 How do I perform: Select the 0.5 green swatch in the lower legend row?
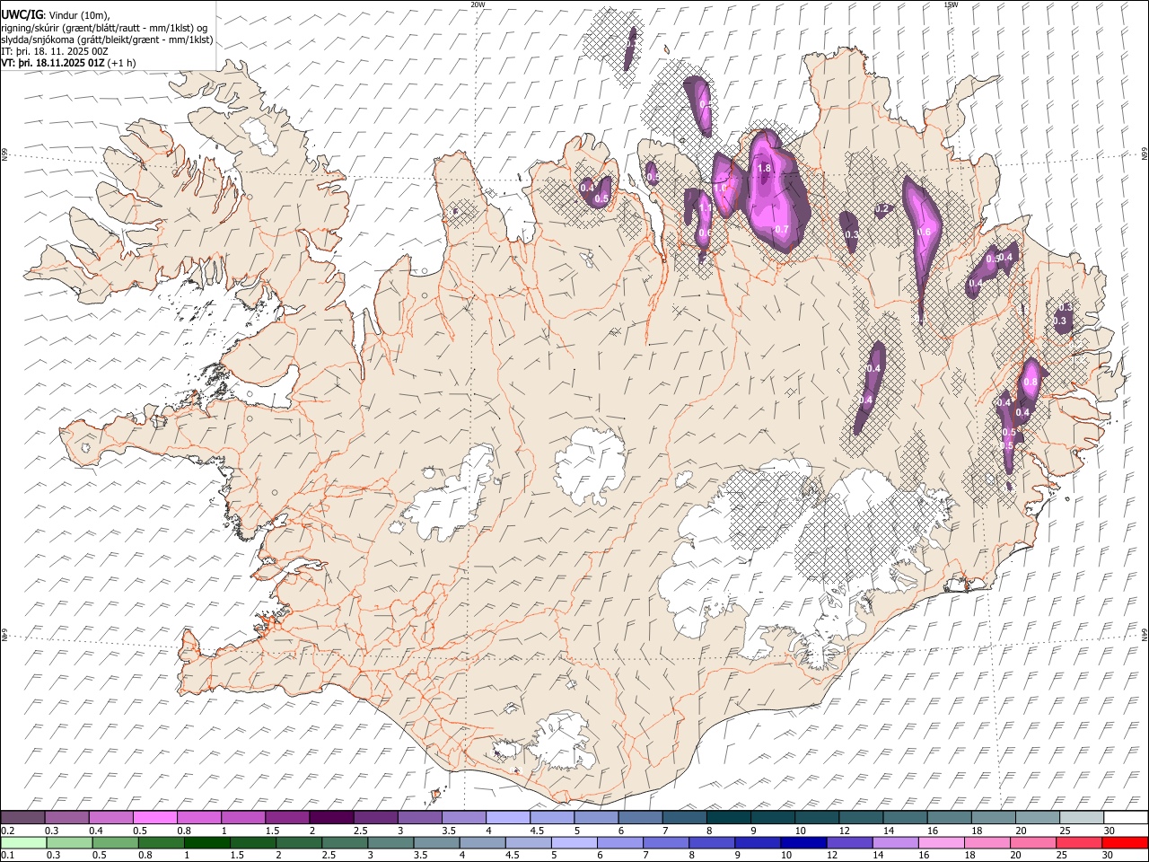[x=116, y=842]
